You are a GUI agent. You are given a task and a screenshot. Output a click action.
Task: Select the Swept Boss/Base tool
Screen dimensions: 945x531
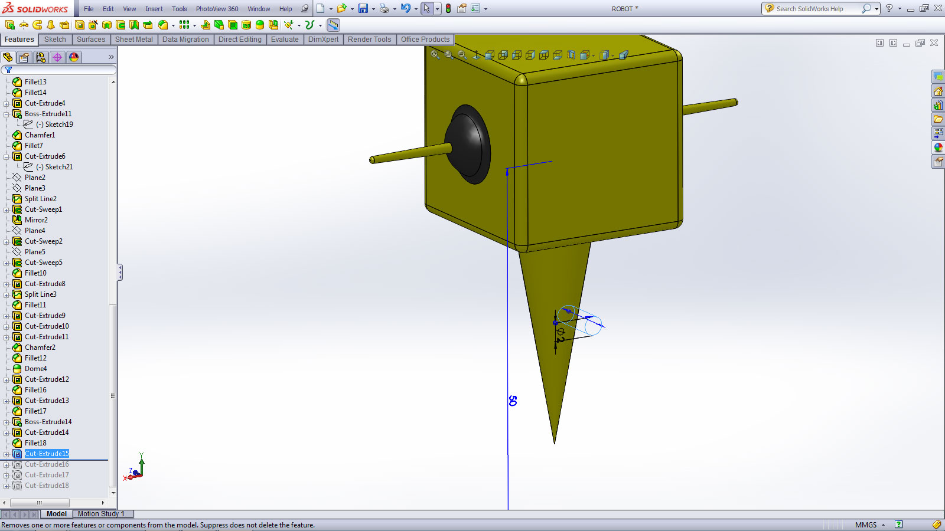tap(37, 25)
